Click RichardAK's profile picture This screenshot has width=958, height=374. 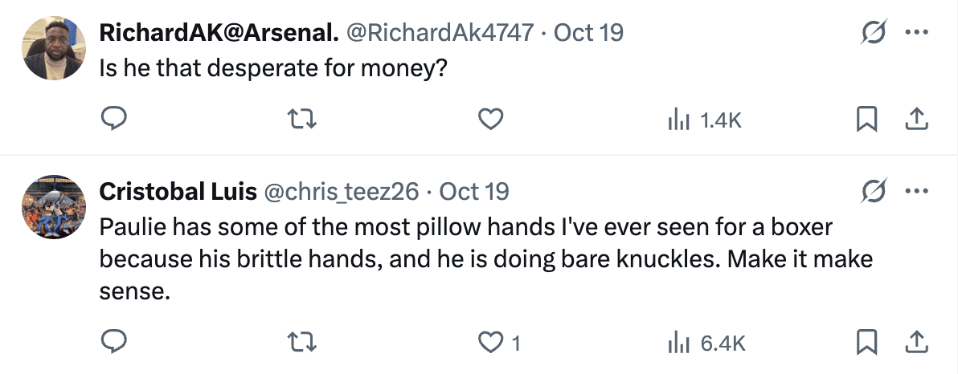point(54,47)
